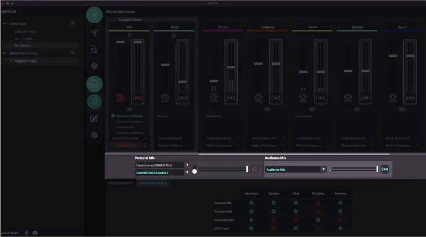Toggle Personal Mix routing for Hardware
The height and width of the screenshot is (237, 426).
tap(251, 203)
